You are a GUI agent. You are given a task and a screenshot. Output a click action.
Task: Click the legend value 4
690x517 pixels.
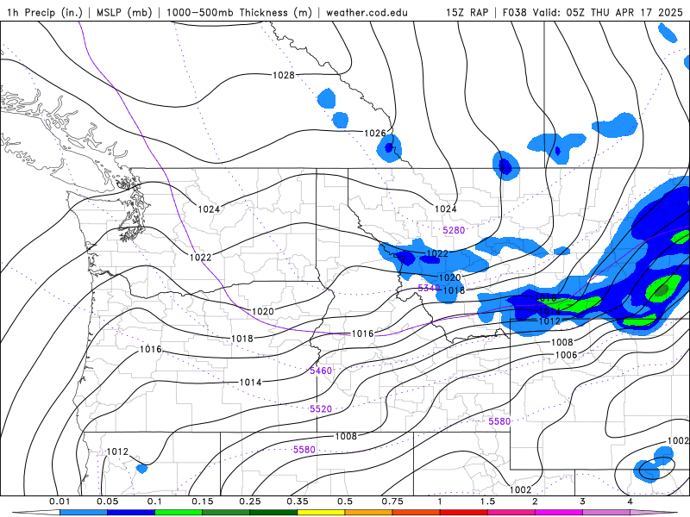(630, 501)
